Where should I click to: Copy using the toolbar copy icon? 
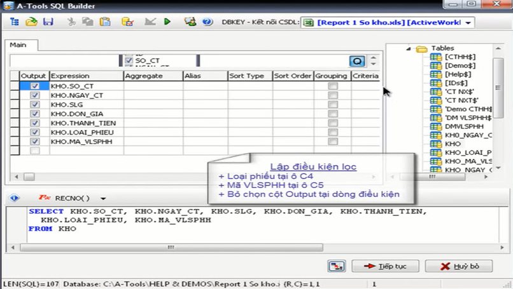click(87, 22)
